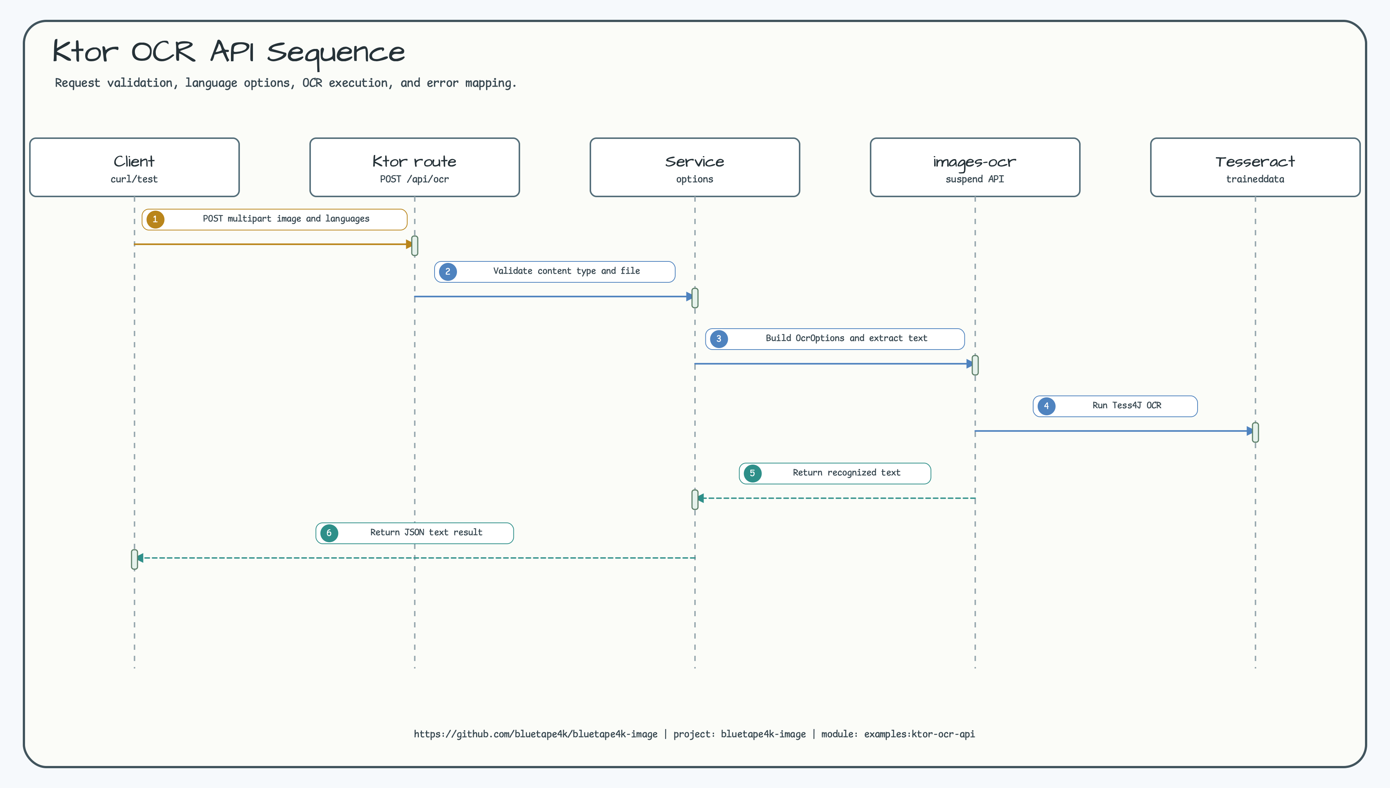Click the step 2 number badge
The image size is (1390, 788).
point(448,272)
